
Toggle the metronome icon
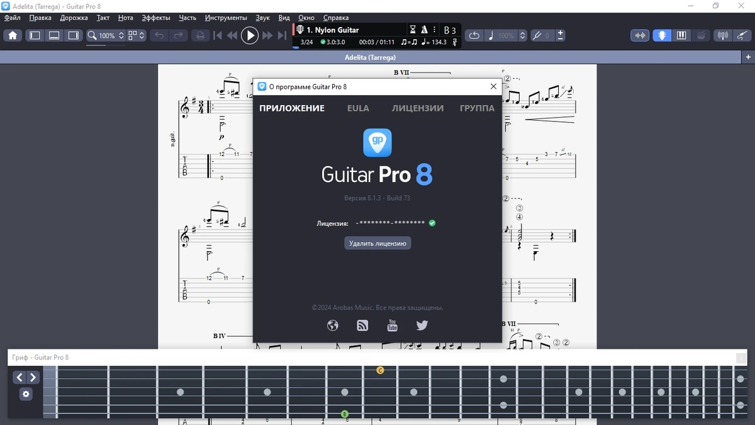[424, 30]
